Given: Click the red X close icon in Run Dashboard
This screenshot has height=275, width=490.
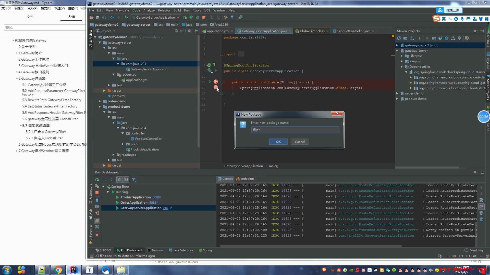Looking at the screenshot, I should (x=97, y=235).
